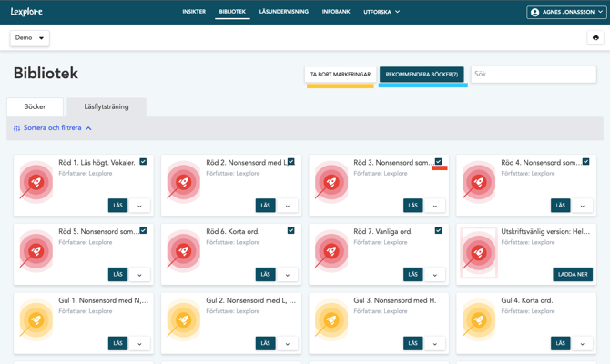Image resolution: width=610 pixels, height=364 pixels.
Task: Open the Utskriftsvänlig version book thumbnail
Action: click(479, 252)
